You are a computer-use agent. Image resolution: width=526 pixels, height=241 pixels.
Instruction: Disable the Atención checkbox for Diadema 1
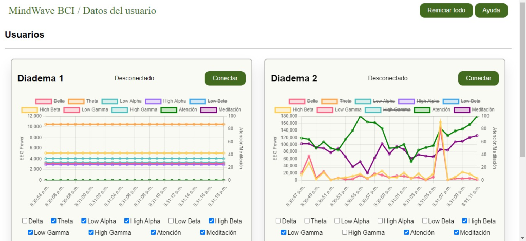click(154, 232)
